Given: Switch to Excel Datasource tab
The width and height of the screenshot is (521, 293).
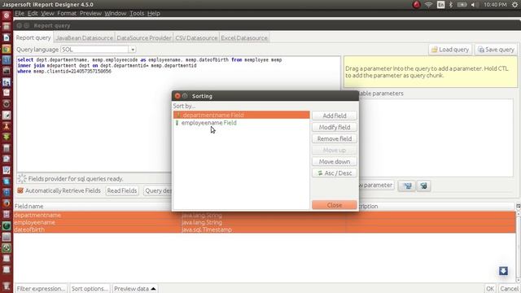Looking at the screenshot, I should [x=244, y=38].
